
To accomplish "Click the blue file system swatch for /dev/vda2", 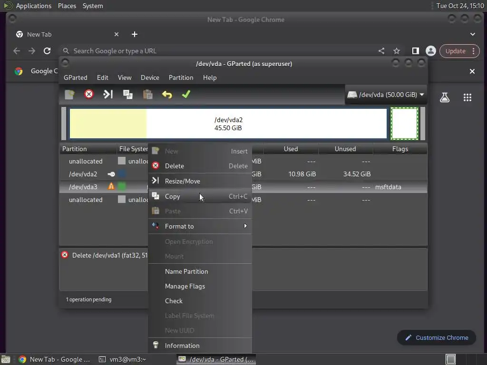I will click(x=122, y=174).
